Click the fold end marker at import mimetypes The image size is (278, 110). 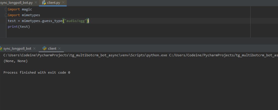[x=6, y=15]
